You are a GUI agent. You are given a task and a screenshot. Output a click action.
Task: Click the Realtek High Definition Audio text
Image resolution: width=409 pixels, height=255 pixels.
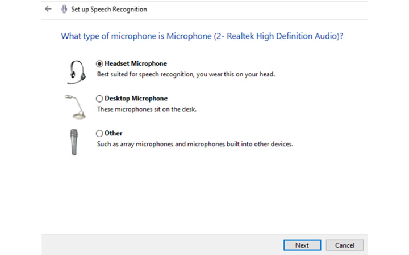coord(282,36)
